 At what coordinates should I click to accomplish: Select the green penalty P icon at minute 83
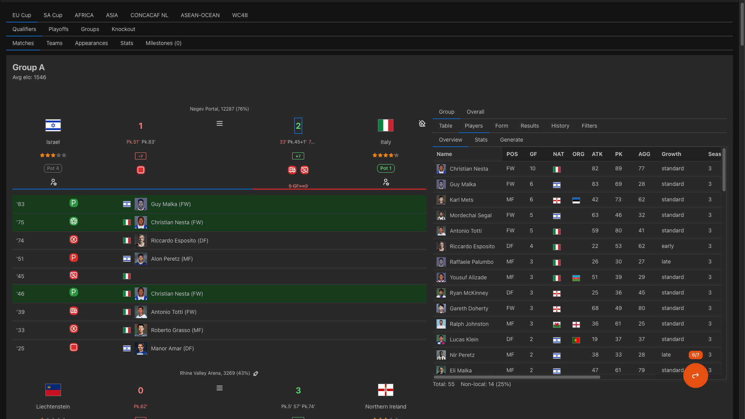tap(74, 203)
